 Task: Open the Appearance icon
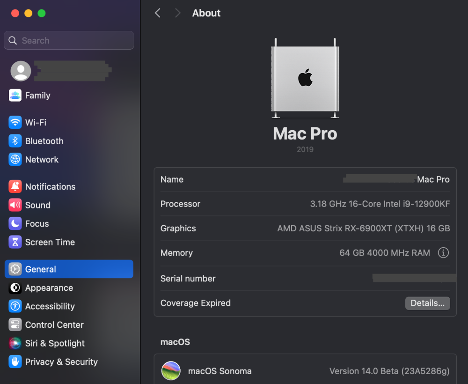(x=15, y=288)
